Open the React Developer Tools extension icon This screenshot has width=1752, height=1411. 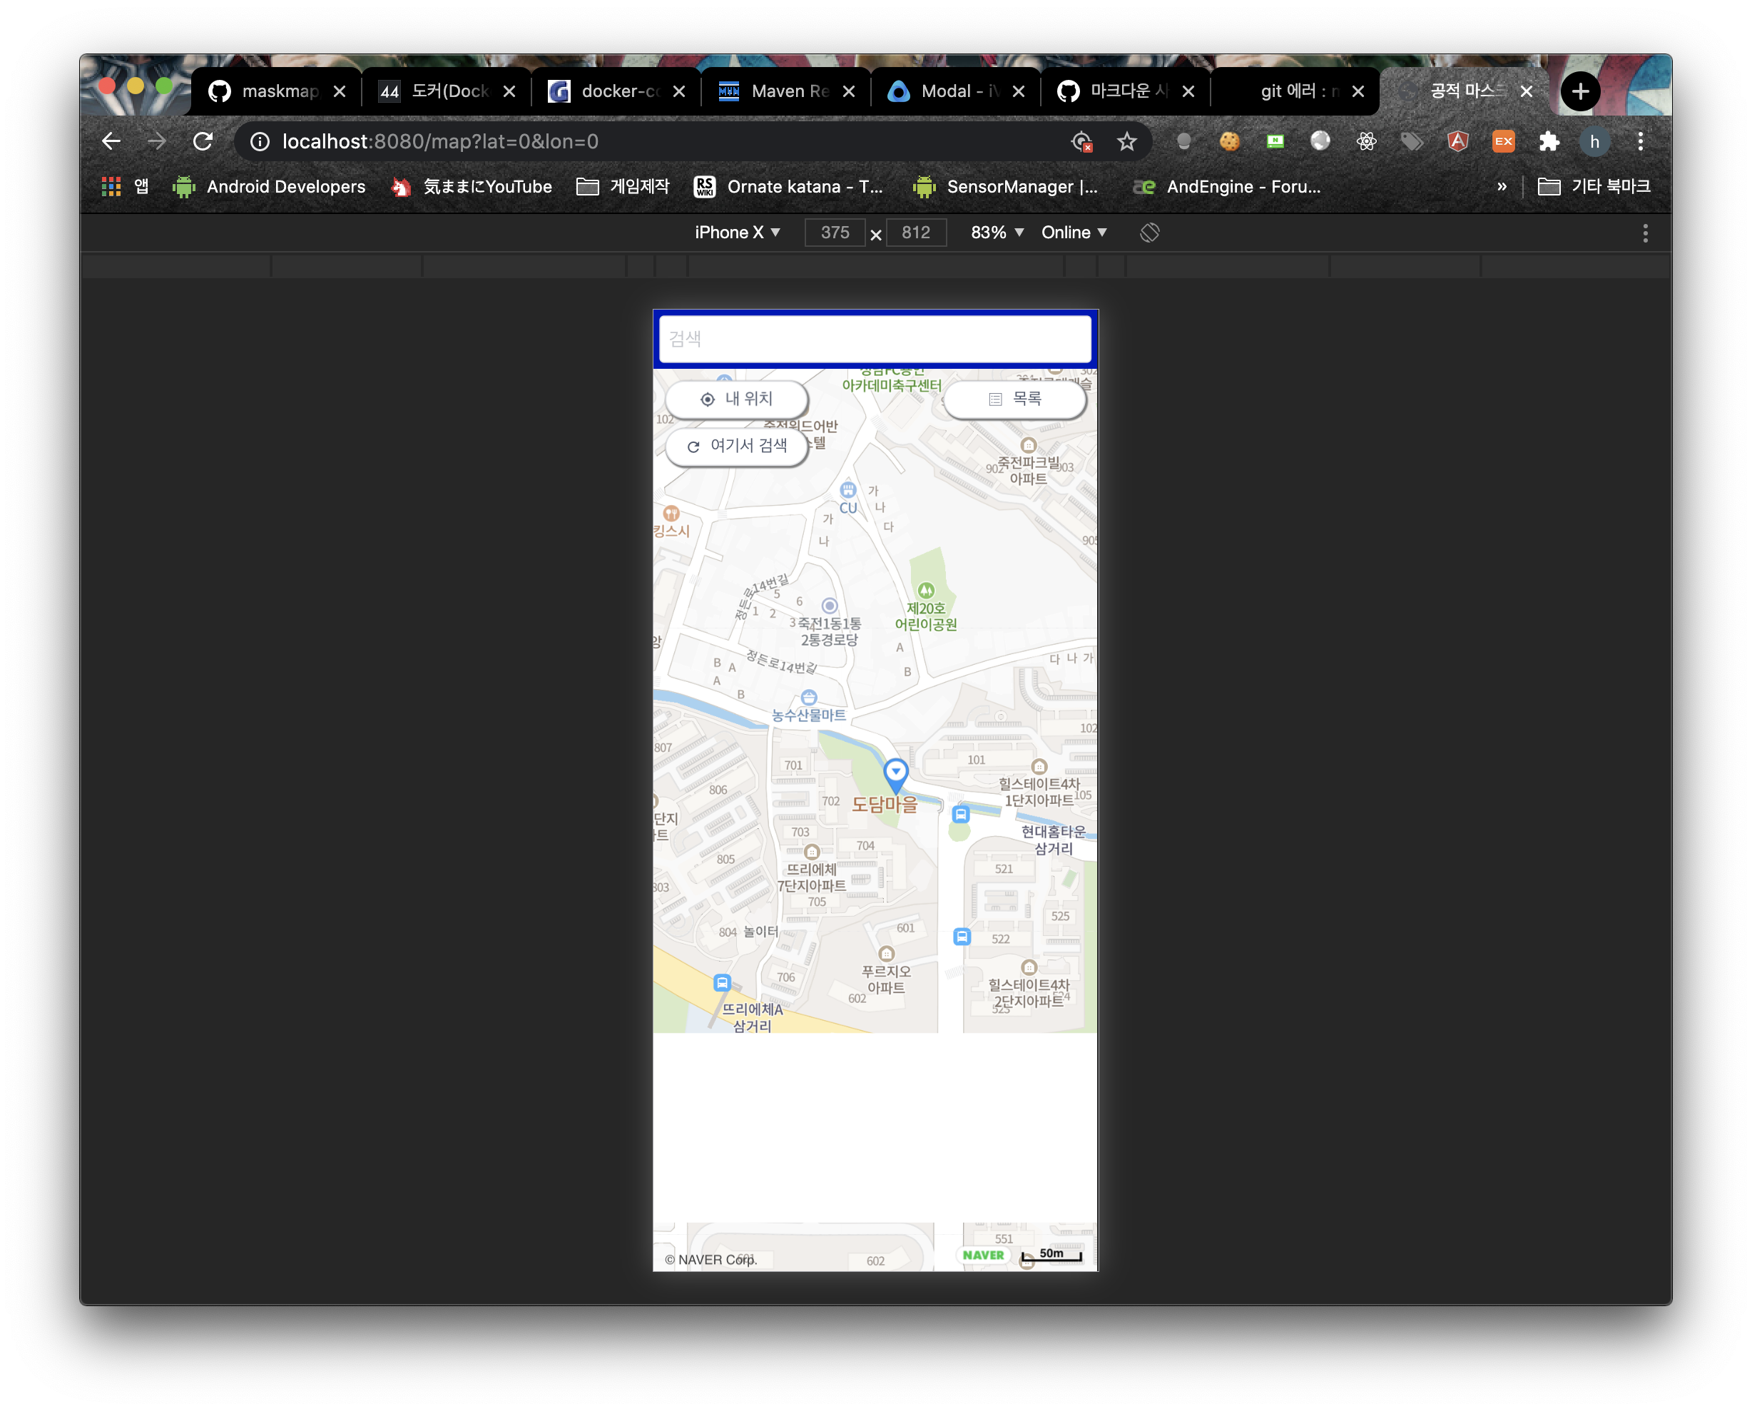tap(1367, 141)
